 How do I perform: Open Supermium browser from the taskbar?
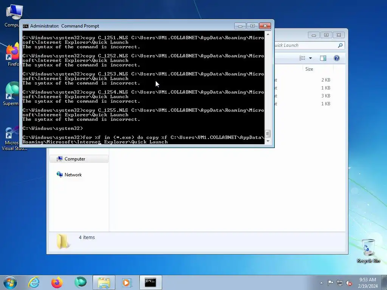pos(80,282)
